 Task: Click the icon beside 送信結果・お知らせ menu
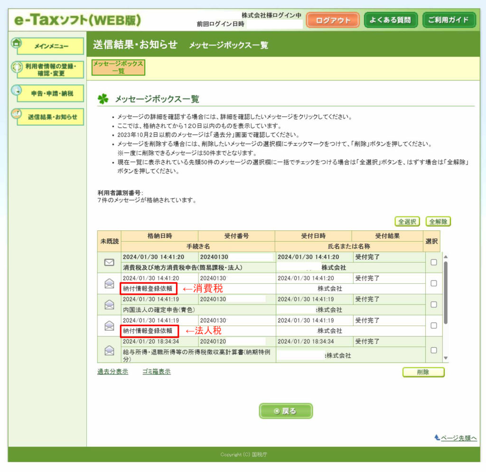(x=16, y=114)
